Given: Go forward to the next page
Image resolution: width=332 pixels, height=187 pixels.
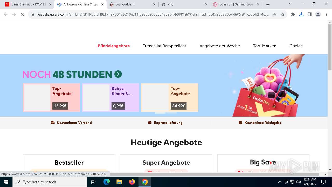Looking at the screenshot, I should tap(14, 14).
